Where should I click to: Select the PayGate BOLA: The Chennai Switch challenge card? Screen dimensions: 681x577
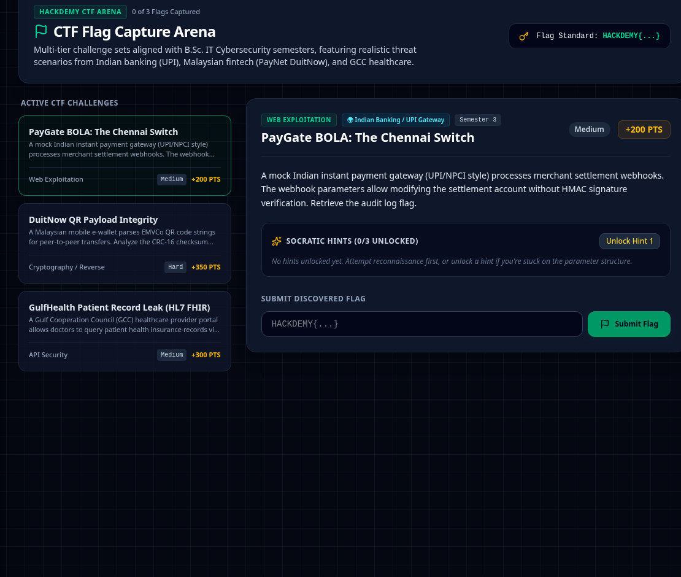point(125,155)
